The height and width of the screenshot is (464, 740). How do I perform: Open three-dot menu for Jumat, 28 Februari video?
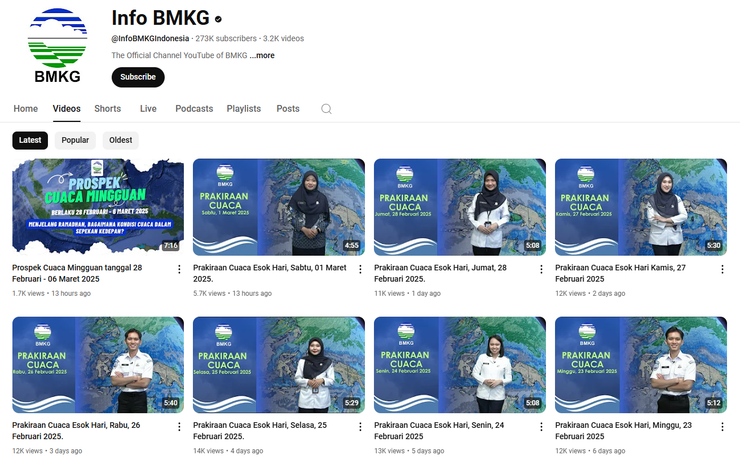click(541, 269)
